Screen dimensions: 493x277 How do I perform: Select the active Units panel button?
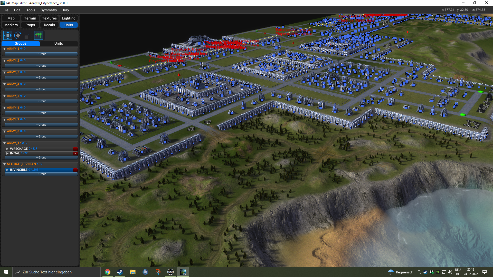[x=69, y=25]
